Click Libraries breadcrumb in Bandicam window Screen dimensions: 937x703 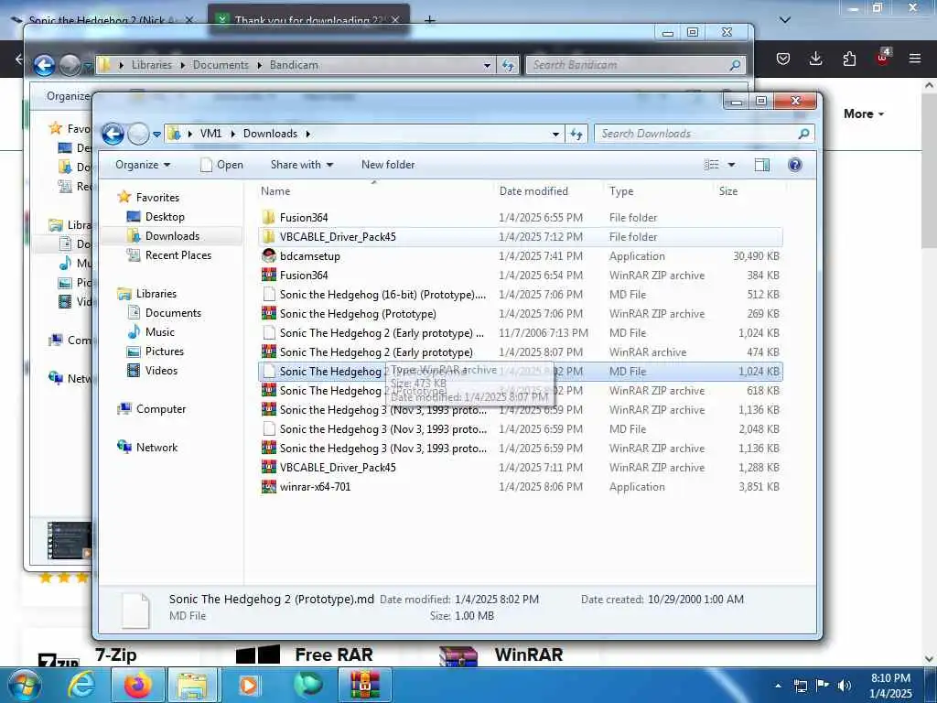(151, 65)
